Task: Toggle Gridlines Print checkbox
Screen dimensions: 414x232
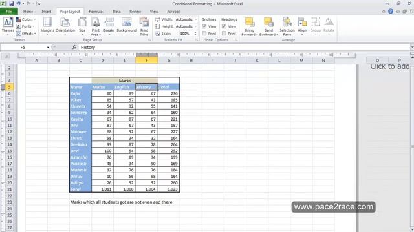Action: (204, 34)
